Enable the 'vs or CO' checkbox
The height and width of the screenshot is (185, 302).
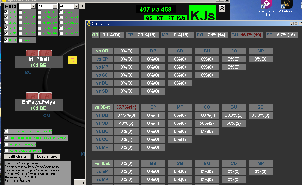pyautogui.click(x=21, y=23)
